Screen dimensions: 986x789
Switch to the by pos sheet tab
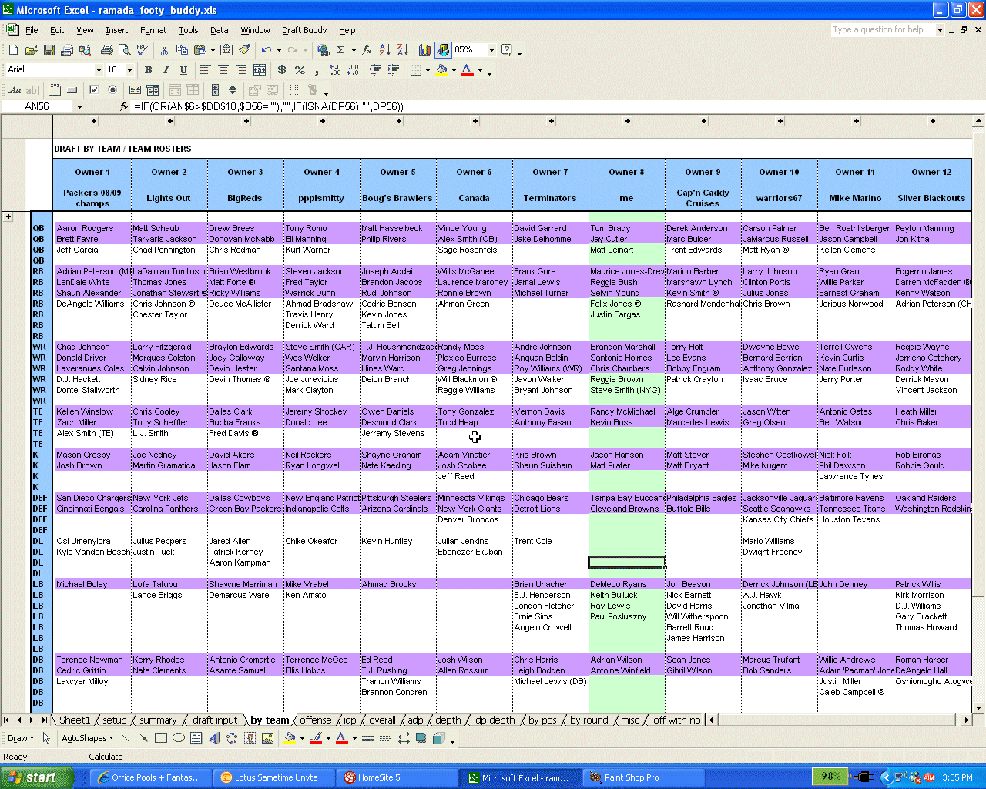coord(542,720)
